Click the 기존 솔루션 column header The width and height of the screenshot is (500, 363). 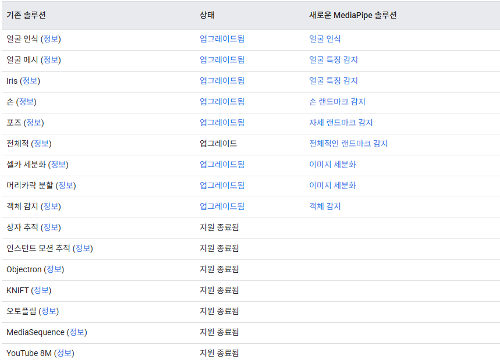[26, 15]
